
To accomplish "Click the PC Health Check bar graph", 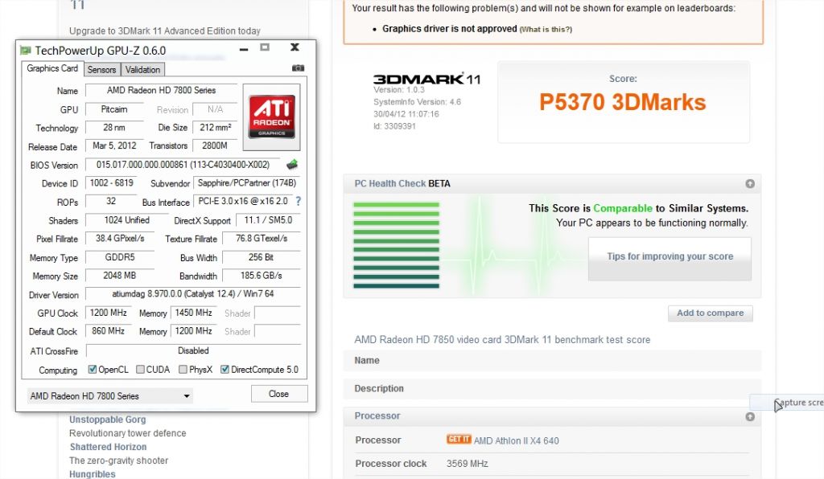I will click(x=396, y=245).
